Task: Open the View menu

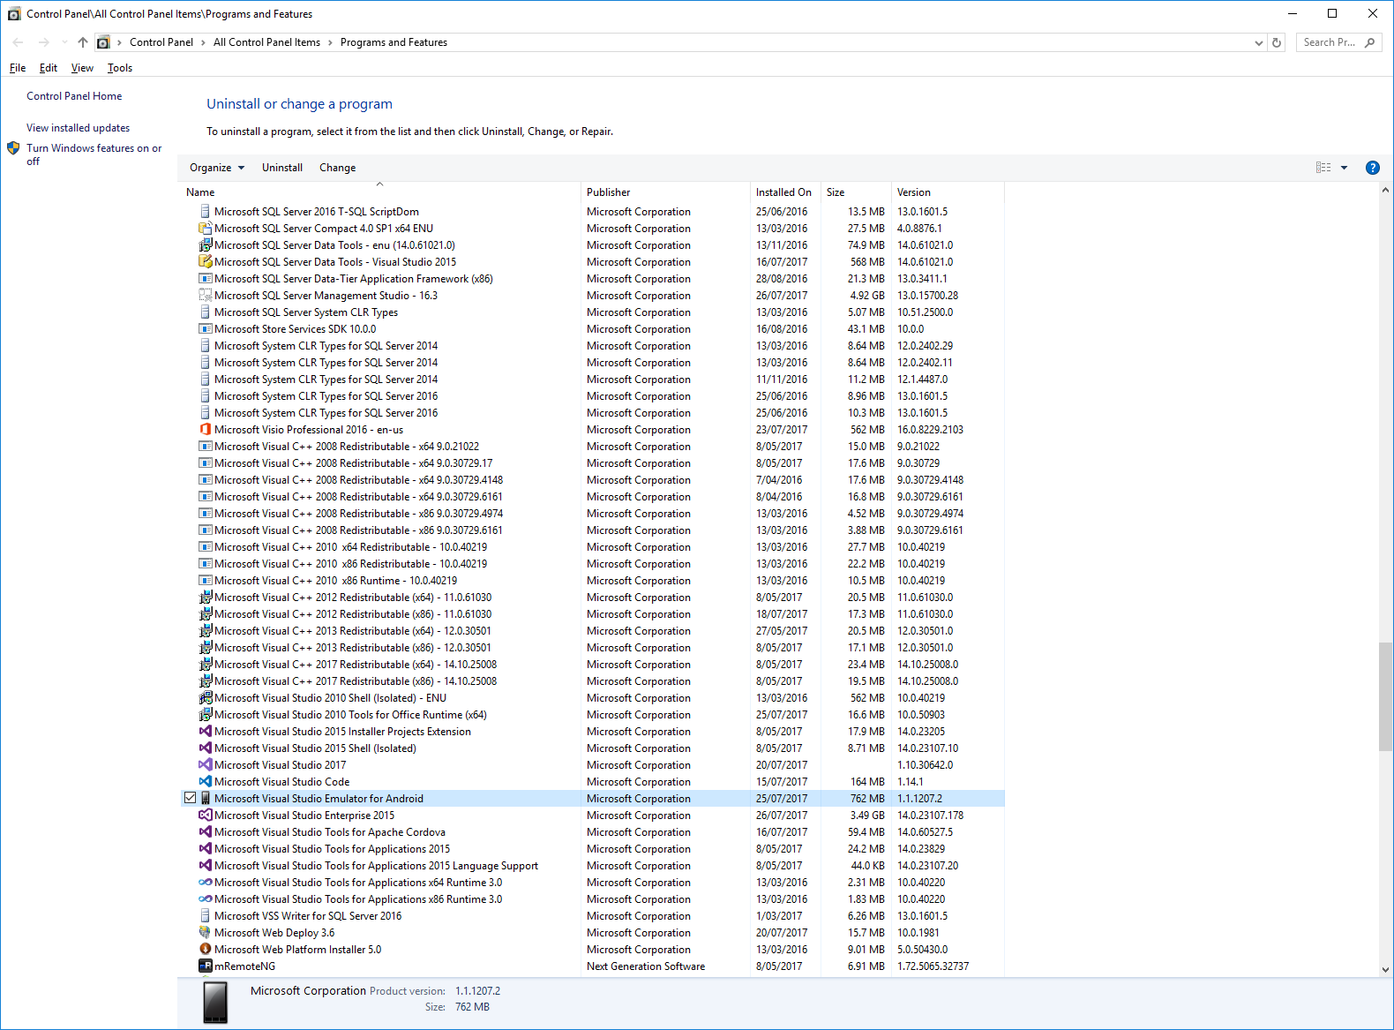Action: pyautogui.click(x=82, y=68)
